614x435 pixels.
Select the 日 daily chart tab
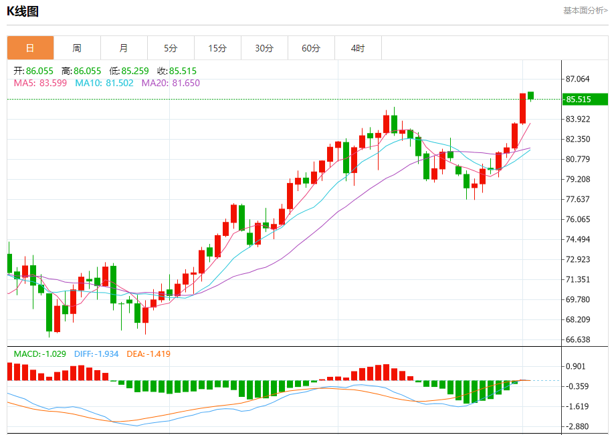pyautogui.click(x=31, y=48)
